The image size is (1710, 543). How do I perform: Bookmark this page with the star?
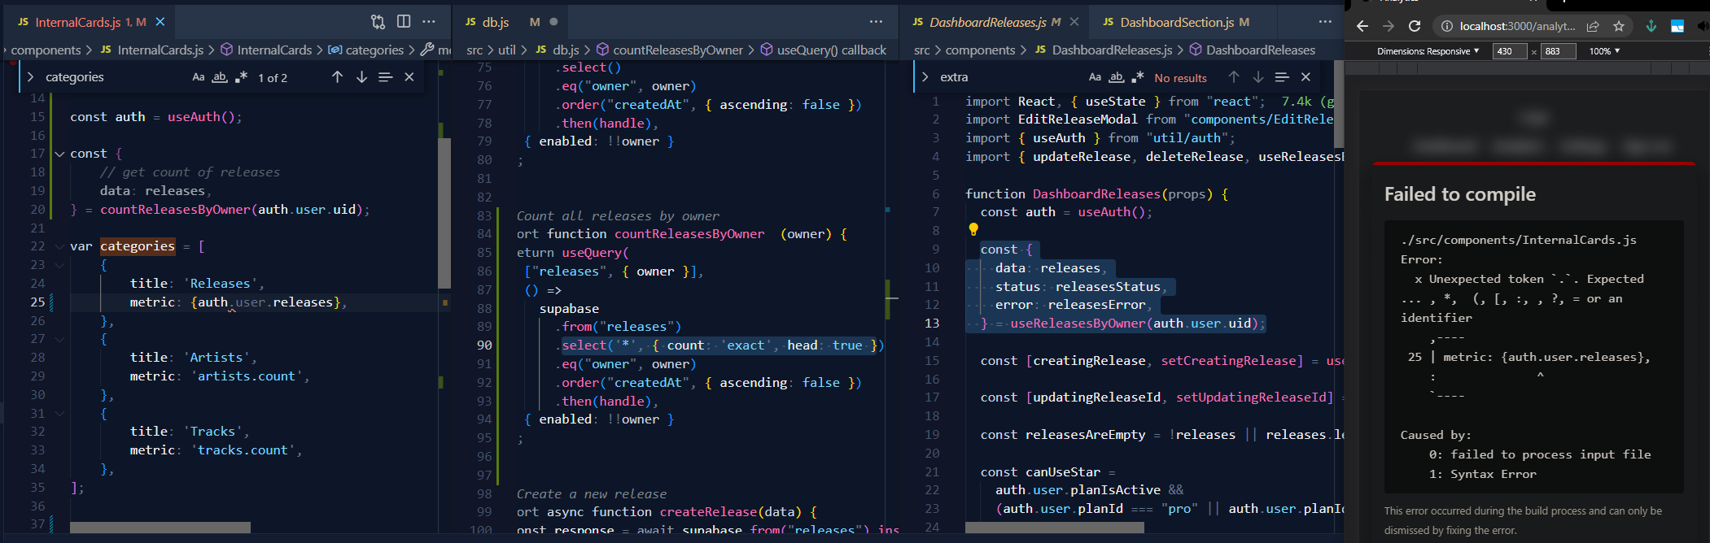coord(1619,26)
